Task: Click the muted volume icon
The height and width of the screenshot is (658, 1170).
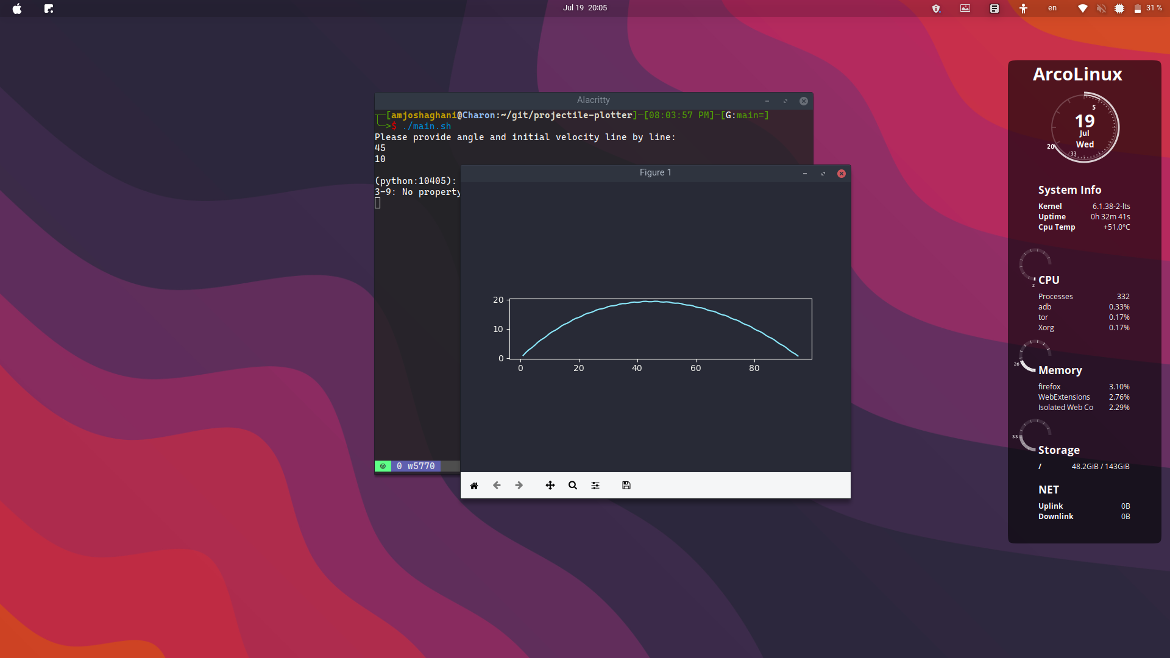Action: coord(1101,9)
